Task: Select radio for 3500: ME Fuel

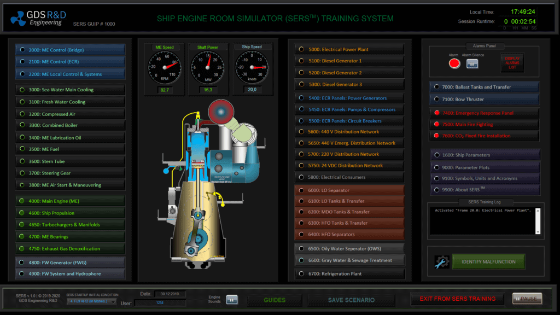Action: coord(22,149)
